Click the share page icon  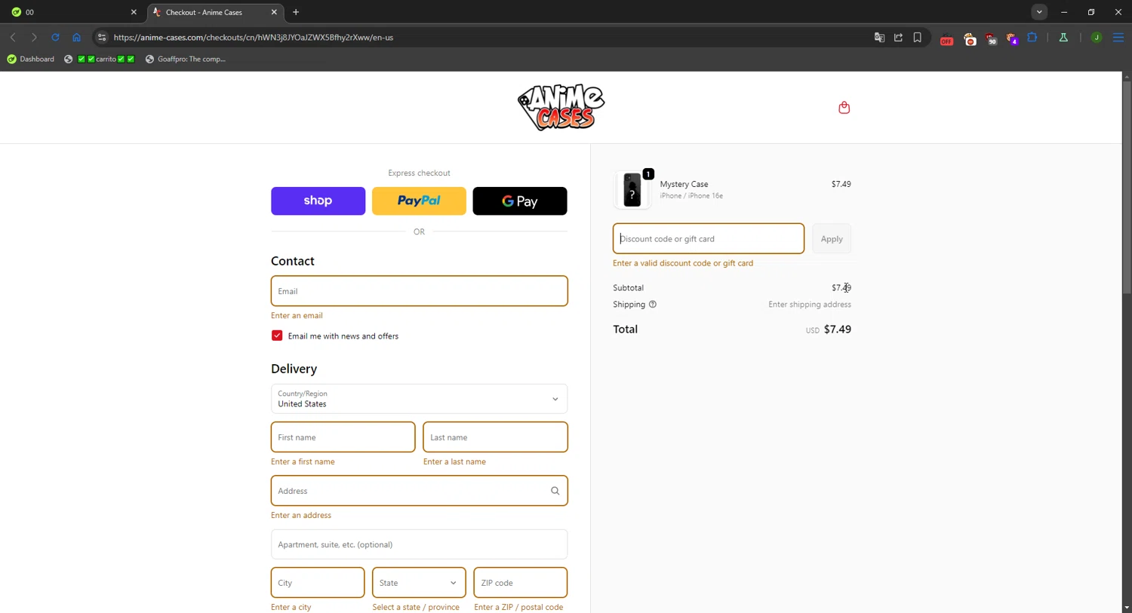tap(898, 37)
